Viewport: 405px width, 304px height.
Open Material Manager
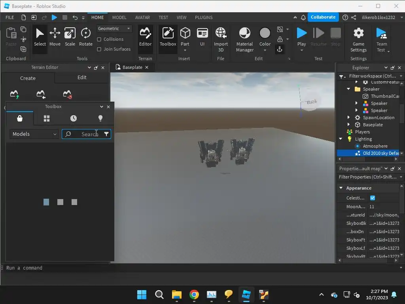click(x=244, y=39)
